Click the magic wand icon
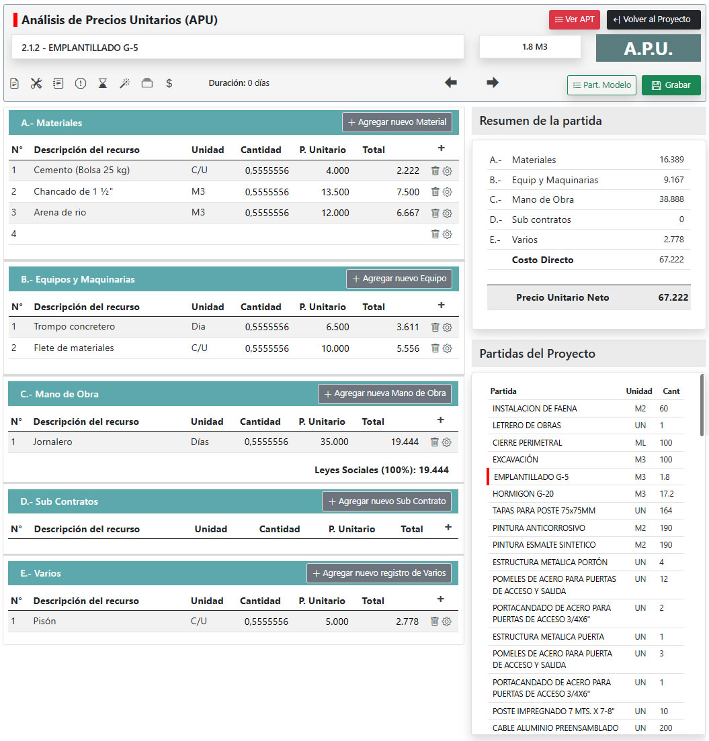 [x=124, y=83]
